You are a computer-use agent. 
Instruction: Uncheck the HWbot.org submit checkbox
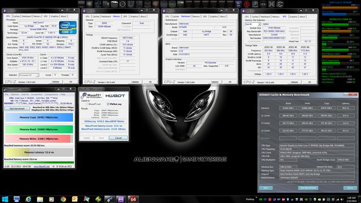(x=108, y=104)
